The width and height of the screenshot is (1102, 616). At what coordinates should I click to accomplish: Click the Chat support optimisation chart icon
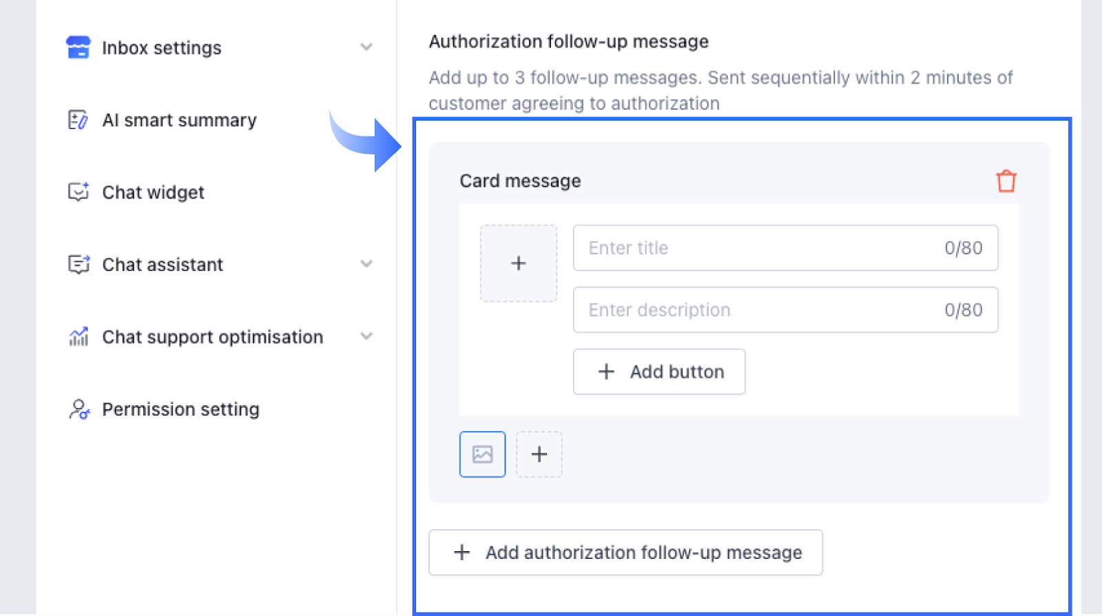pos(78,336)
